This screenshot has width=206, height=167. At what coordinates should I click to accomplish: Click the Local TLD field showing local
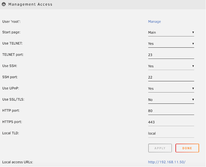coord(171,134)
